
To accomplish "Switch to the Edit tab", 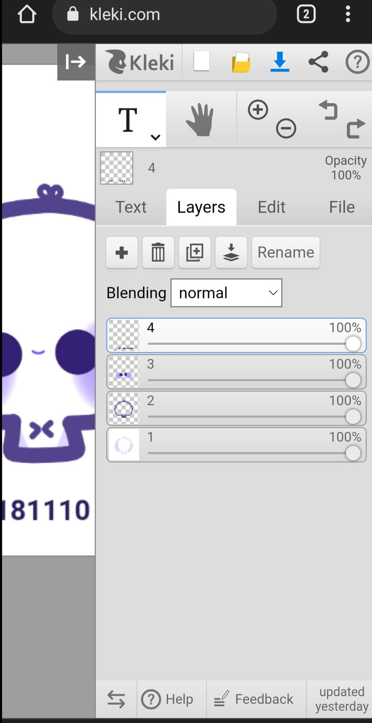I will pyautogui.click(x=271, y=207).
